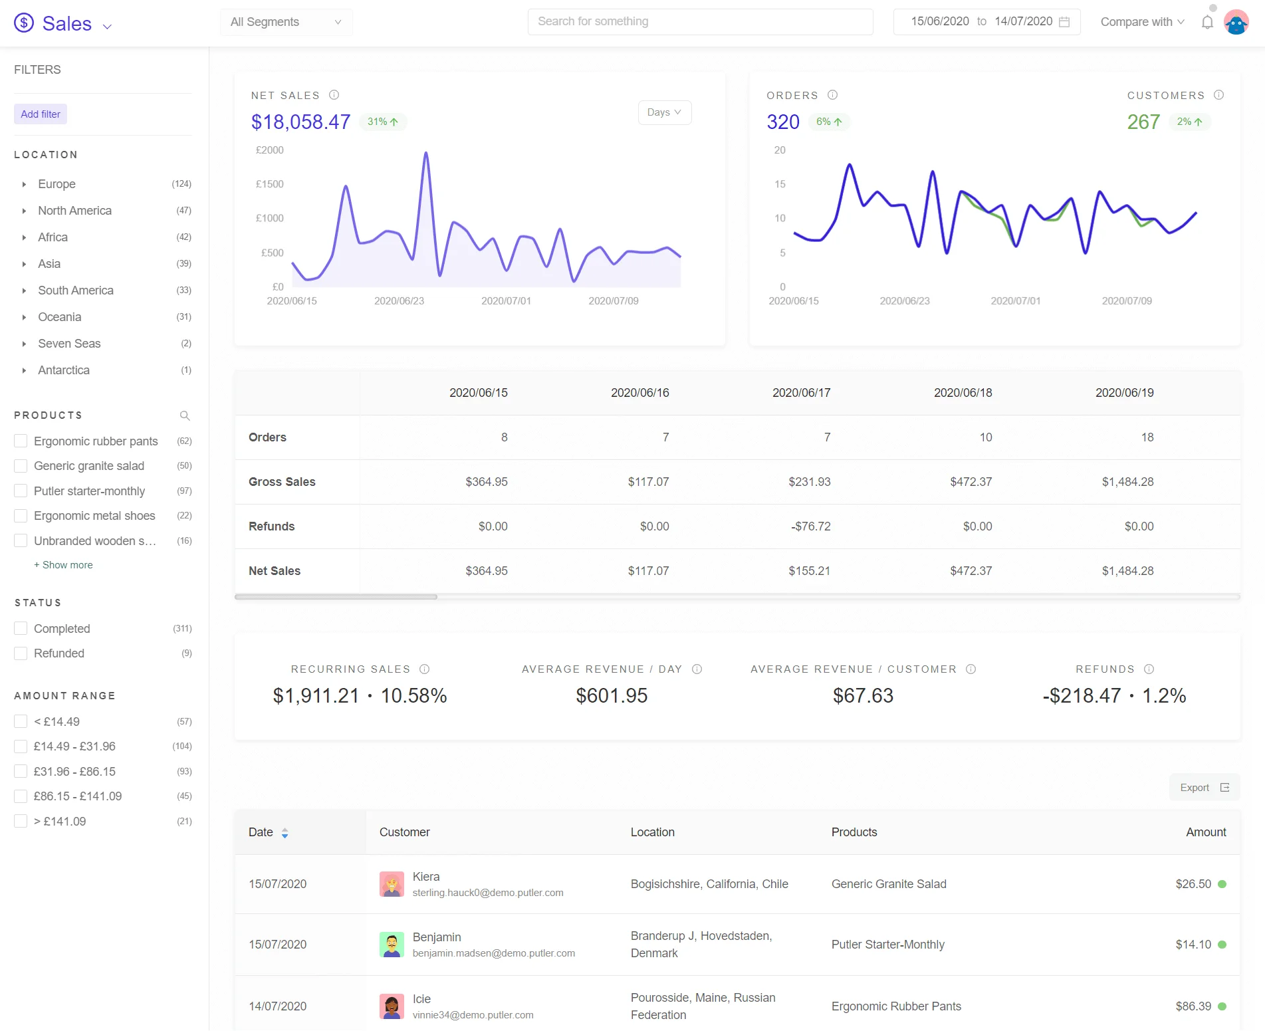Focus the Search for something field

tap(700, 22)
